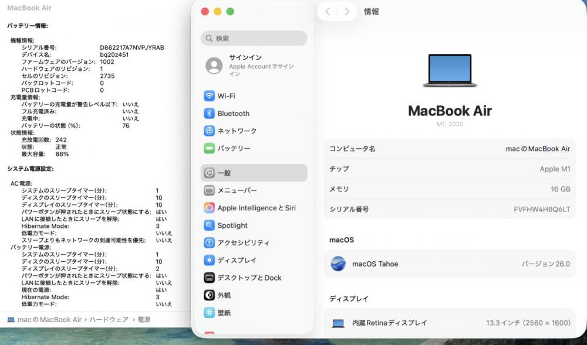Focus the 検索 search field
This screenshot has height=345, width=587.
click(x=254, y=39)
